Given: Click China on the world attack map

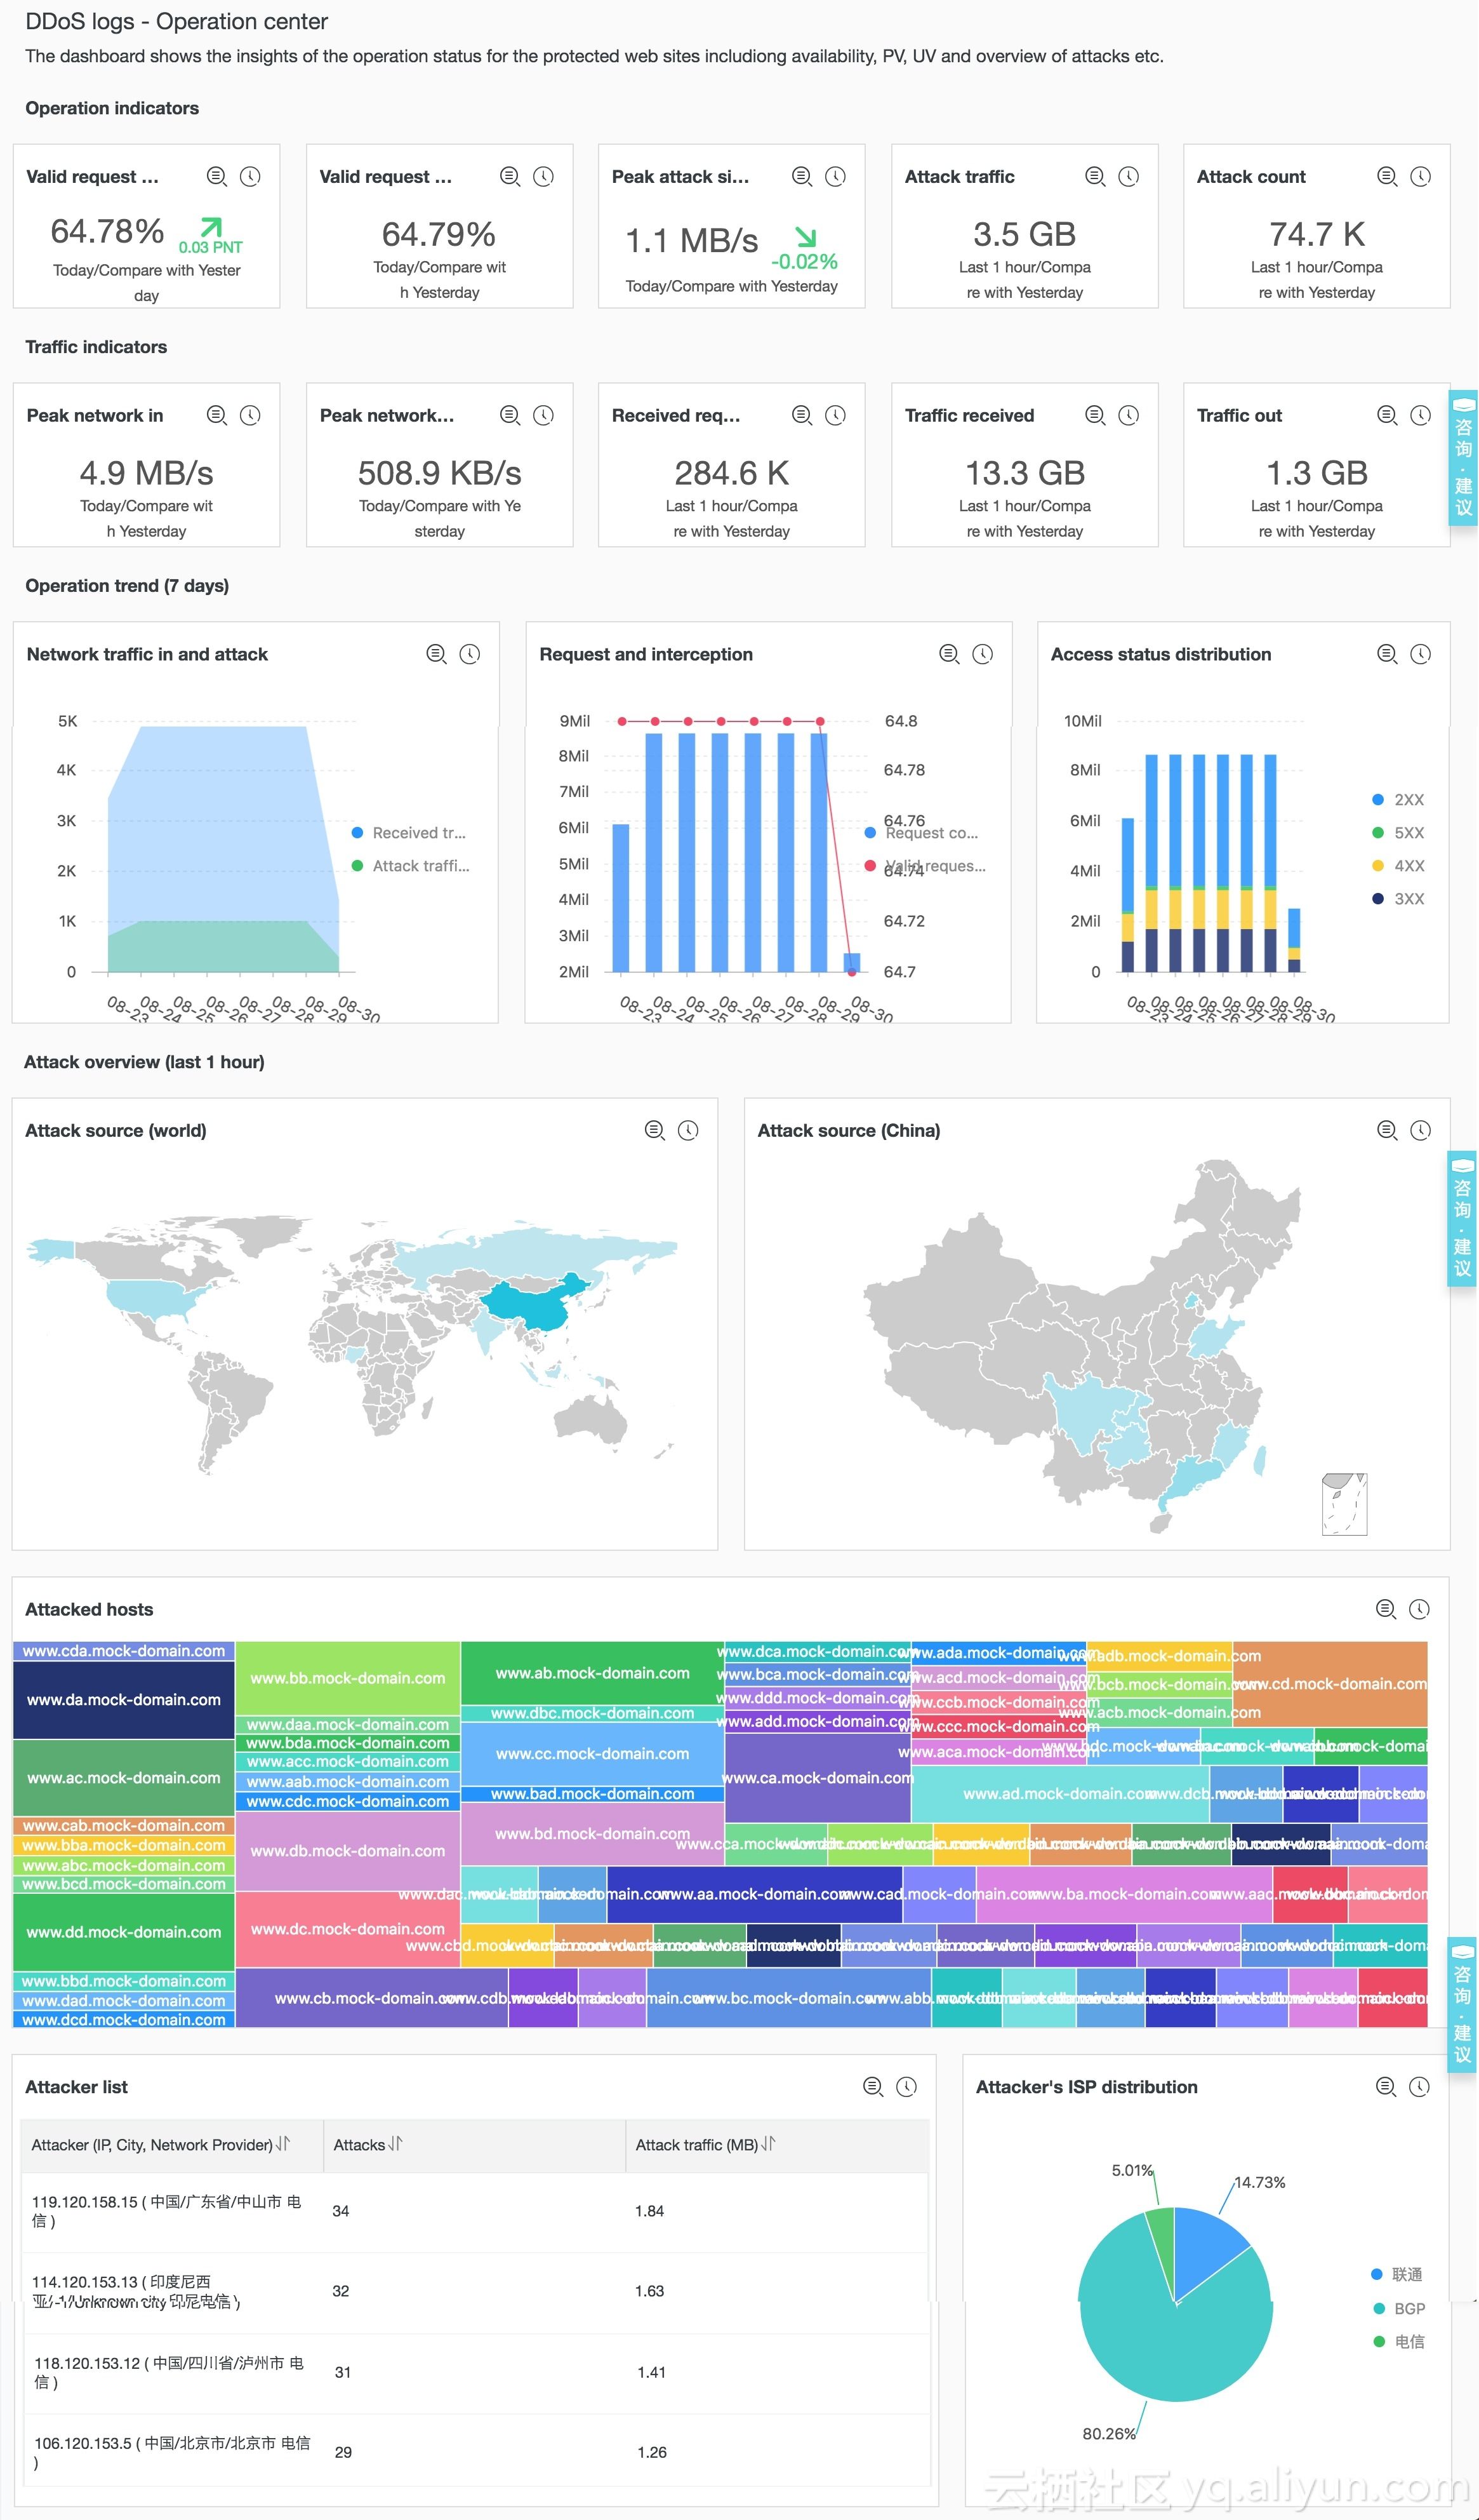Looking at the screenshot, I should pyautogui.click(x=534, y=1305).
